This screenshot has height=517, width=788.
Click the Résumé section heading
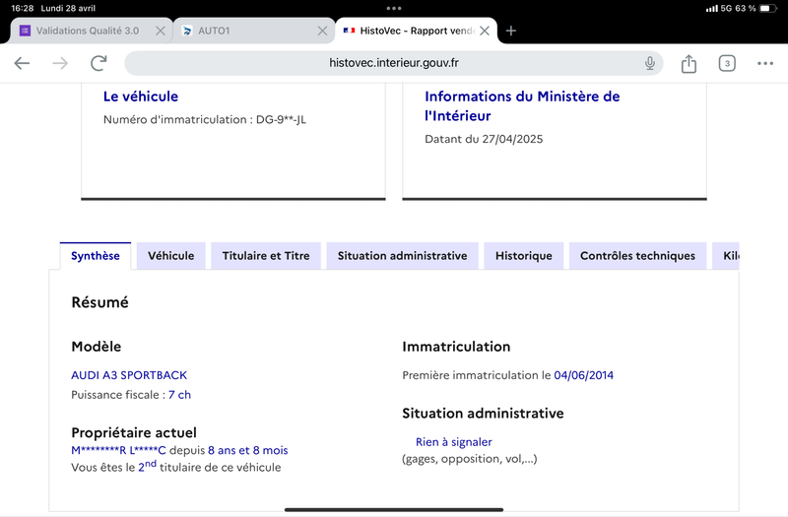pyautogui.click(x=100, y=302)
